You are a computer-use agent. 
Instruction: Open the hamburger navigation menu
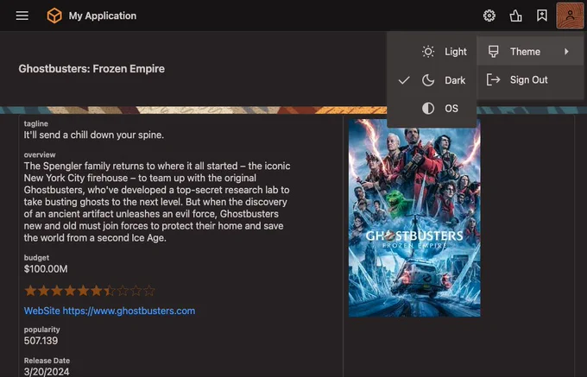click(x=22, y=16)
